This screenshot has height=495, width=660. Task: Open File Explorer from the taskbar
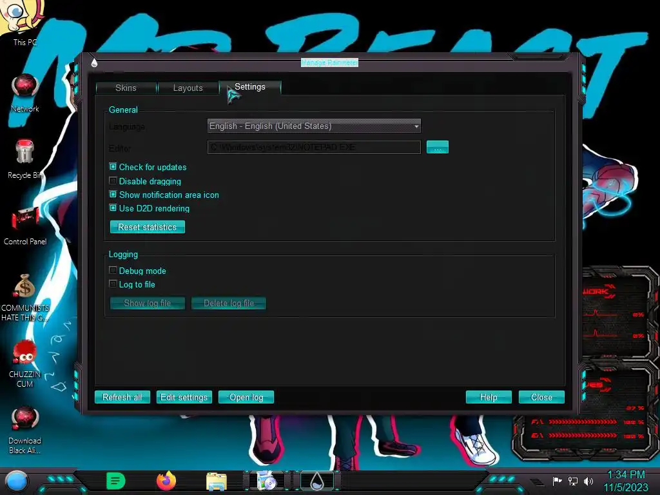[x=217, y=481]
